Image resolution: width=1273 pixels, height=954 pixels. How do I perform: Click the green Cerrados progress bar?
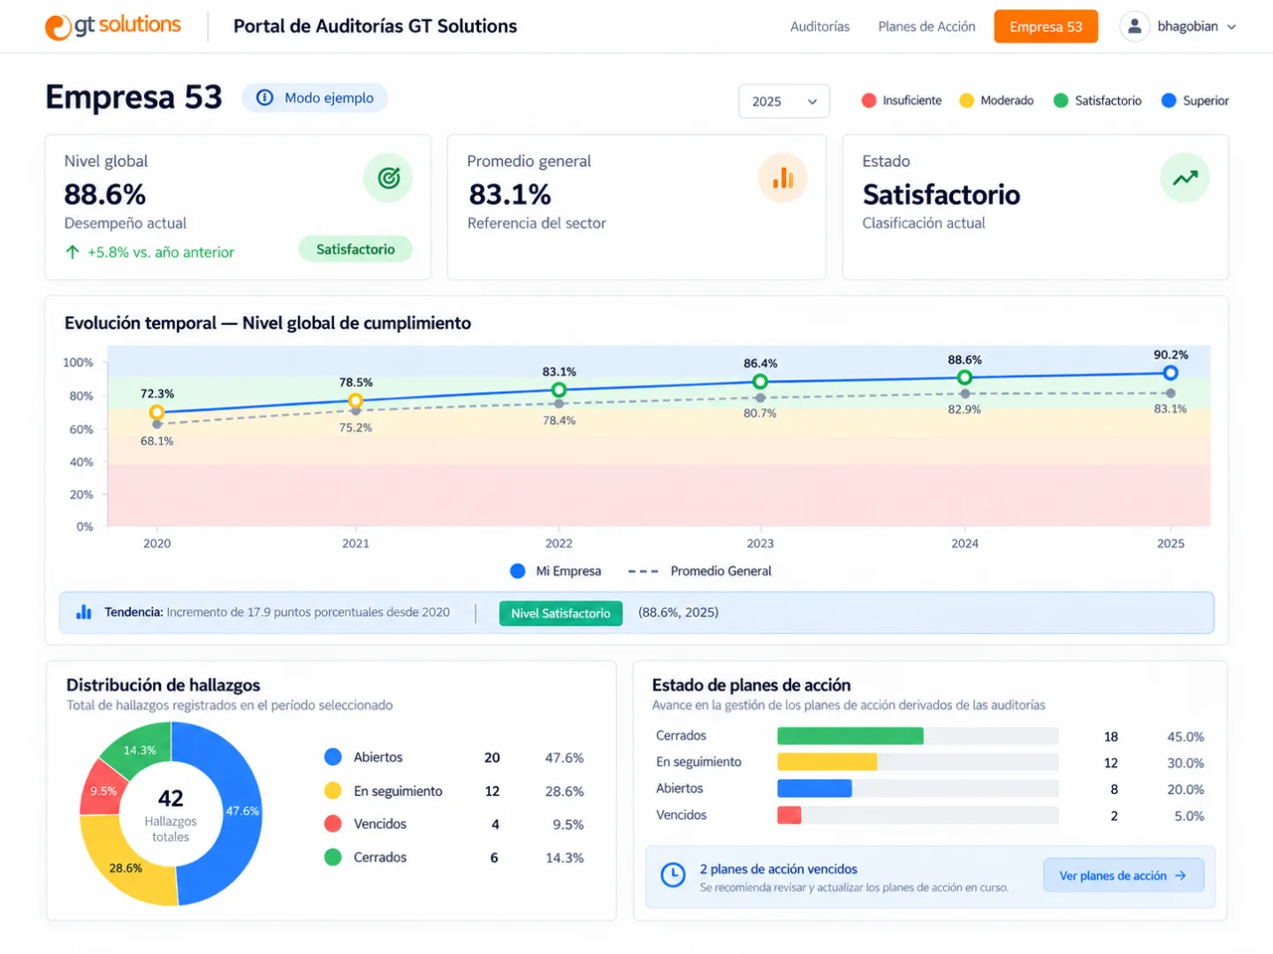point(850,736)
